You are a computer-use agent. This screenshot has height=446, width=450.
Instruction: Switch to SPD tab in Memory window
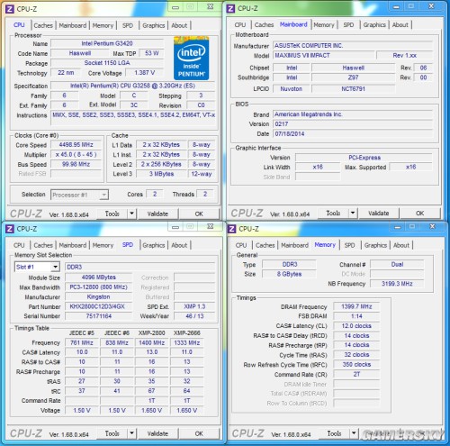pyautogui.click(x=349, y=245)
